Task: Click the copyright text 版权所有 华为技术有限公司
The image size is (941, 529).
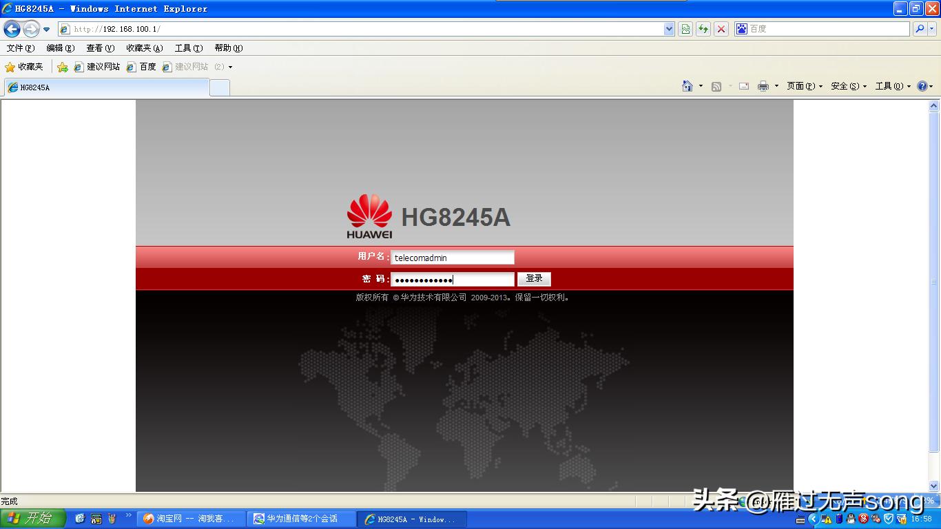Action: pos(464,298)
